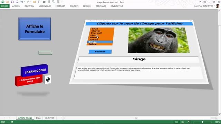221x124 pixels.
Task: Switch to Normal view icon
Action: 176,122
